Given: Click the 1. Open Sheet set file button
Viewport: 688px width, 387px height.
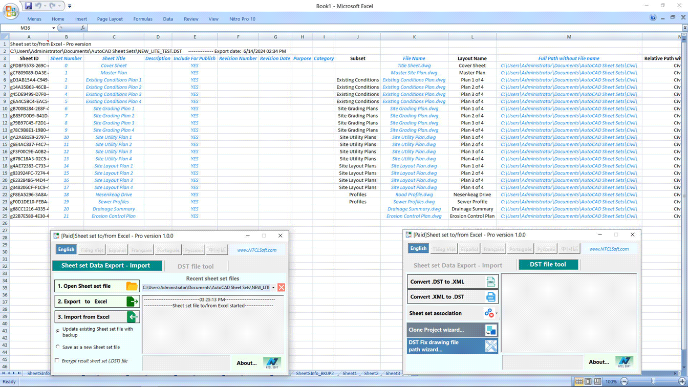Looking at the screenshot, I should [97, 286].
